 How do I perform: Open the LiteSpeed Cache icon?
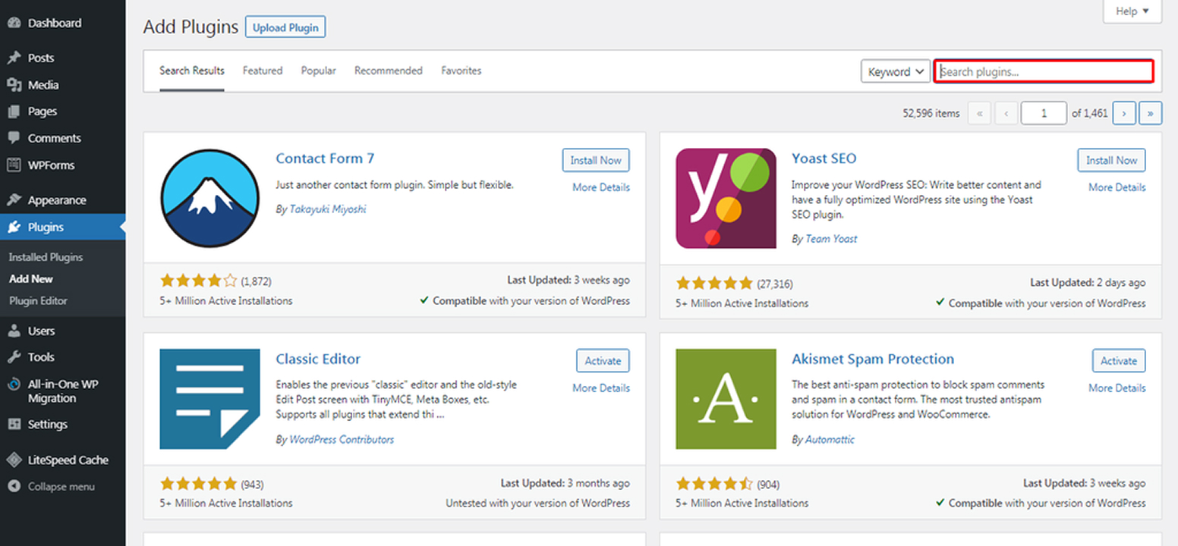click(x=15, y=460)
